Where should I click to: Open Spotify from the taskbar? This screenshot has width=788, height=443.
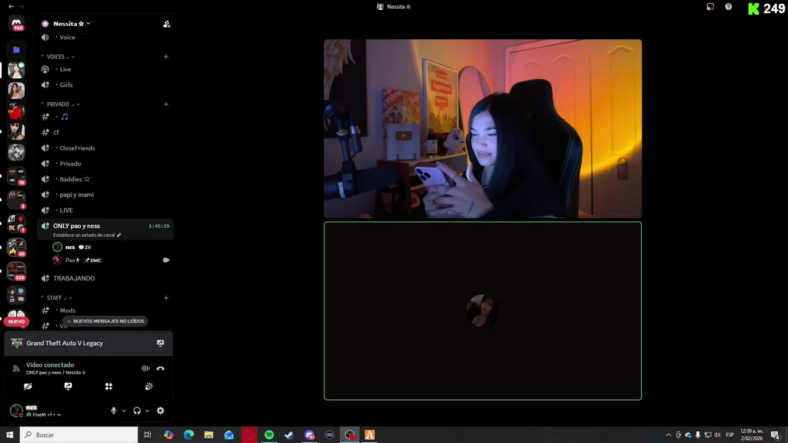(x=269, y=435)
